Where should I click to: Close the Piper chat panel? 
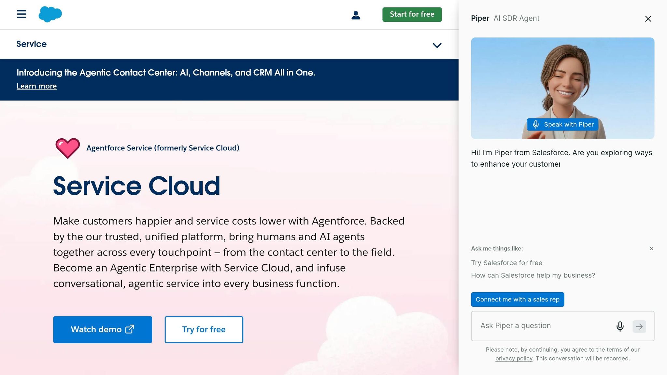[x=648, y=19]
